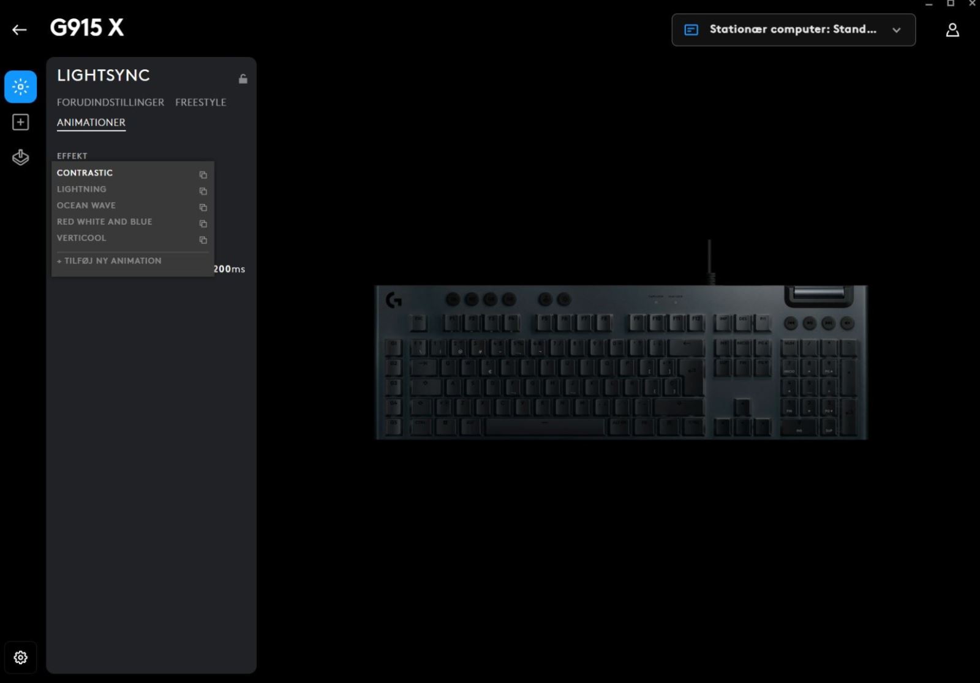Viewport: 980px width, 683px height.
Task: Open settings gear icon
Action: [20, 657]
